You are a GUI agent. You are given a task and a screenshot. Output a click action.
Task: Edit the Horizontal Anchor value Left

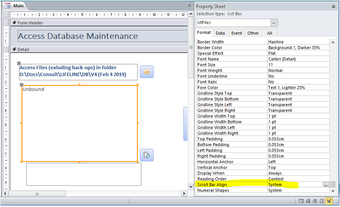298,162
